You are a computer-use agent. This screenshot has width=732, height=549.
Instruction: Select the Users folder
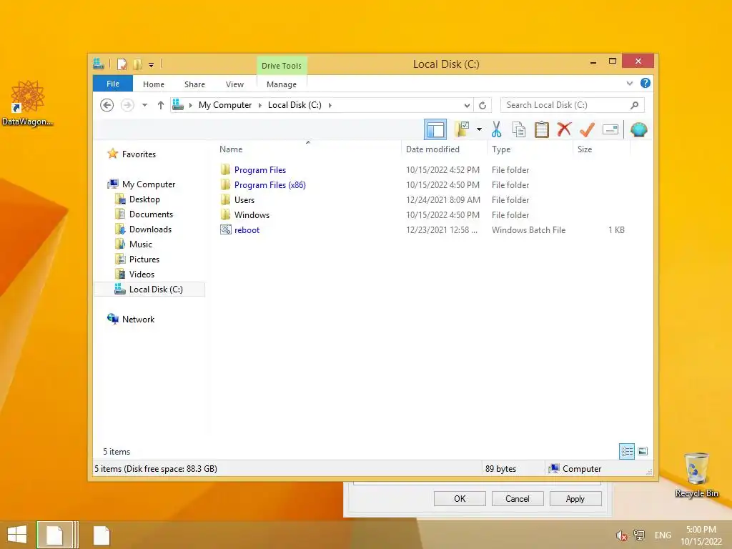(244, 200)
